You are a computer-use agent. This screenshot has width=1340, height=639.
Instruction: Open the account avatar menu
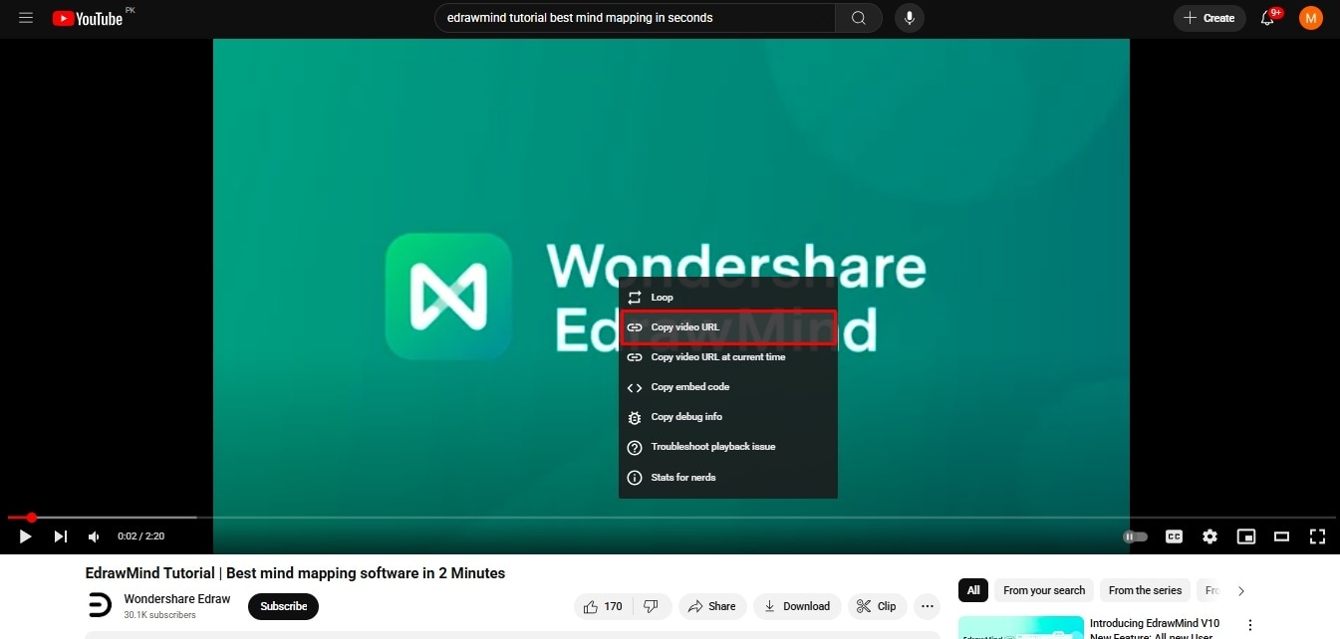(1311, 18)
